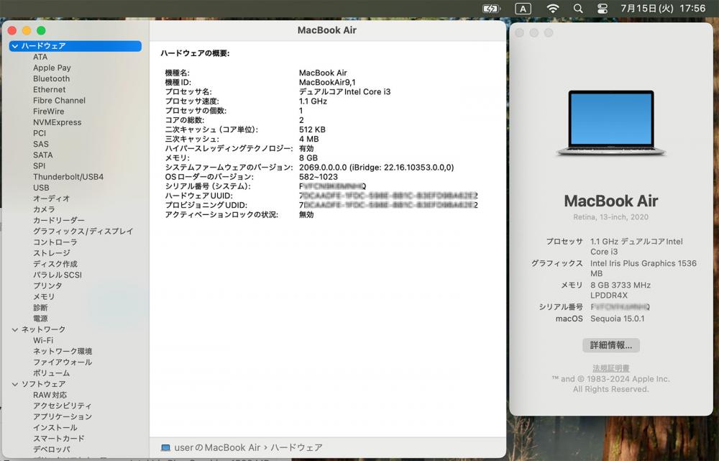This screenshot has height=461, width=719.
Task: Select コントローラ in the sidebar
Action: pos(55,242)
